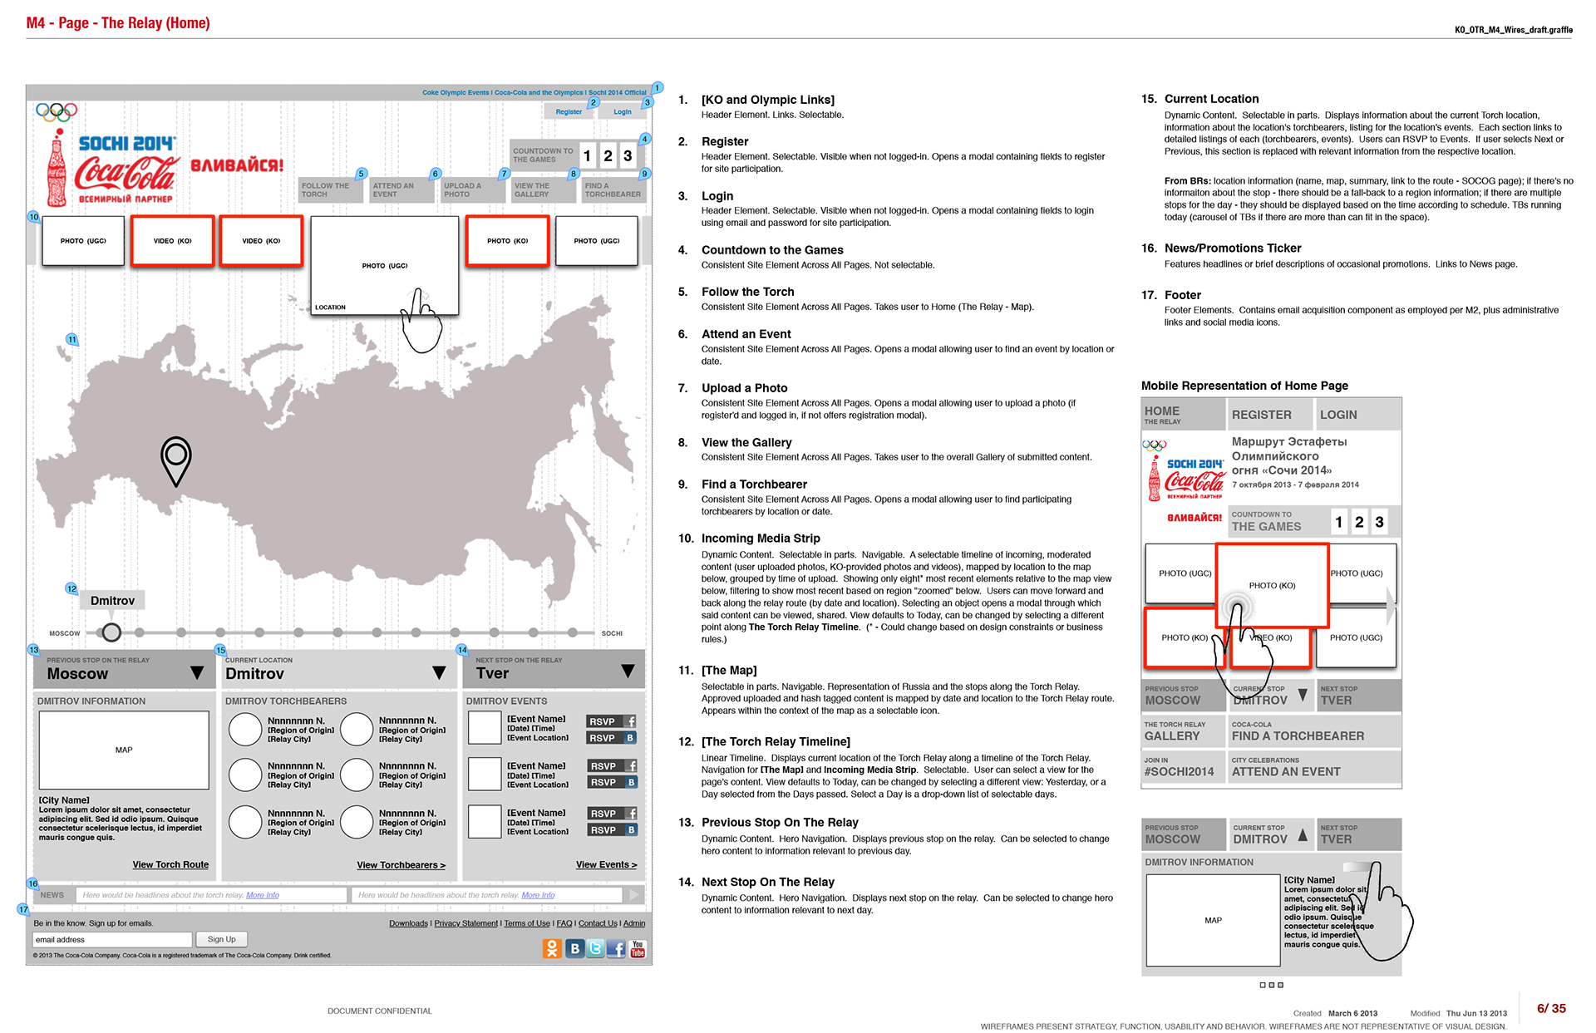Screen dimensions: 1596x1033
Task: Open Attend an Event nav item
Action: [x=403, y=190]
